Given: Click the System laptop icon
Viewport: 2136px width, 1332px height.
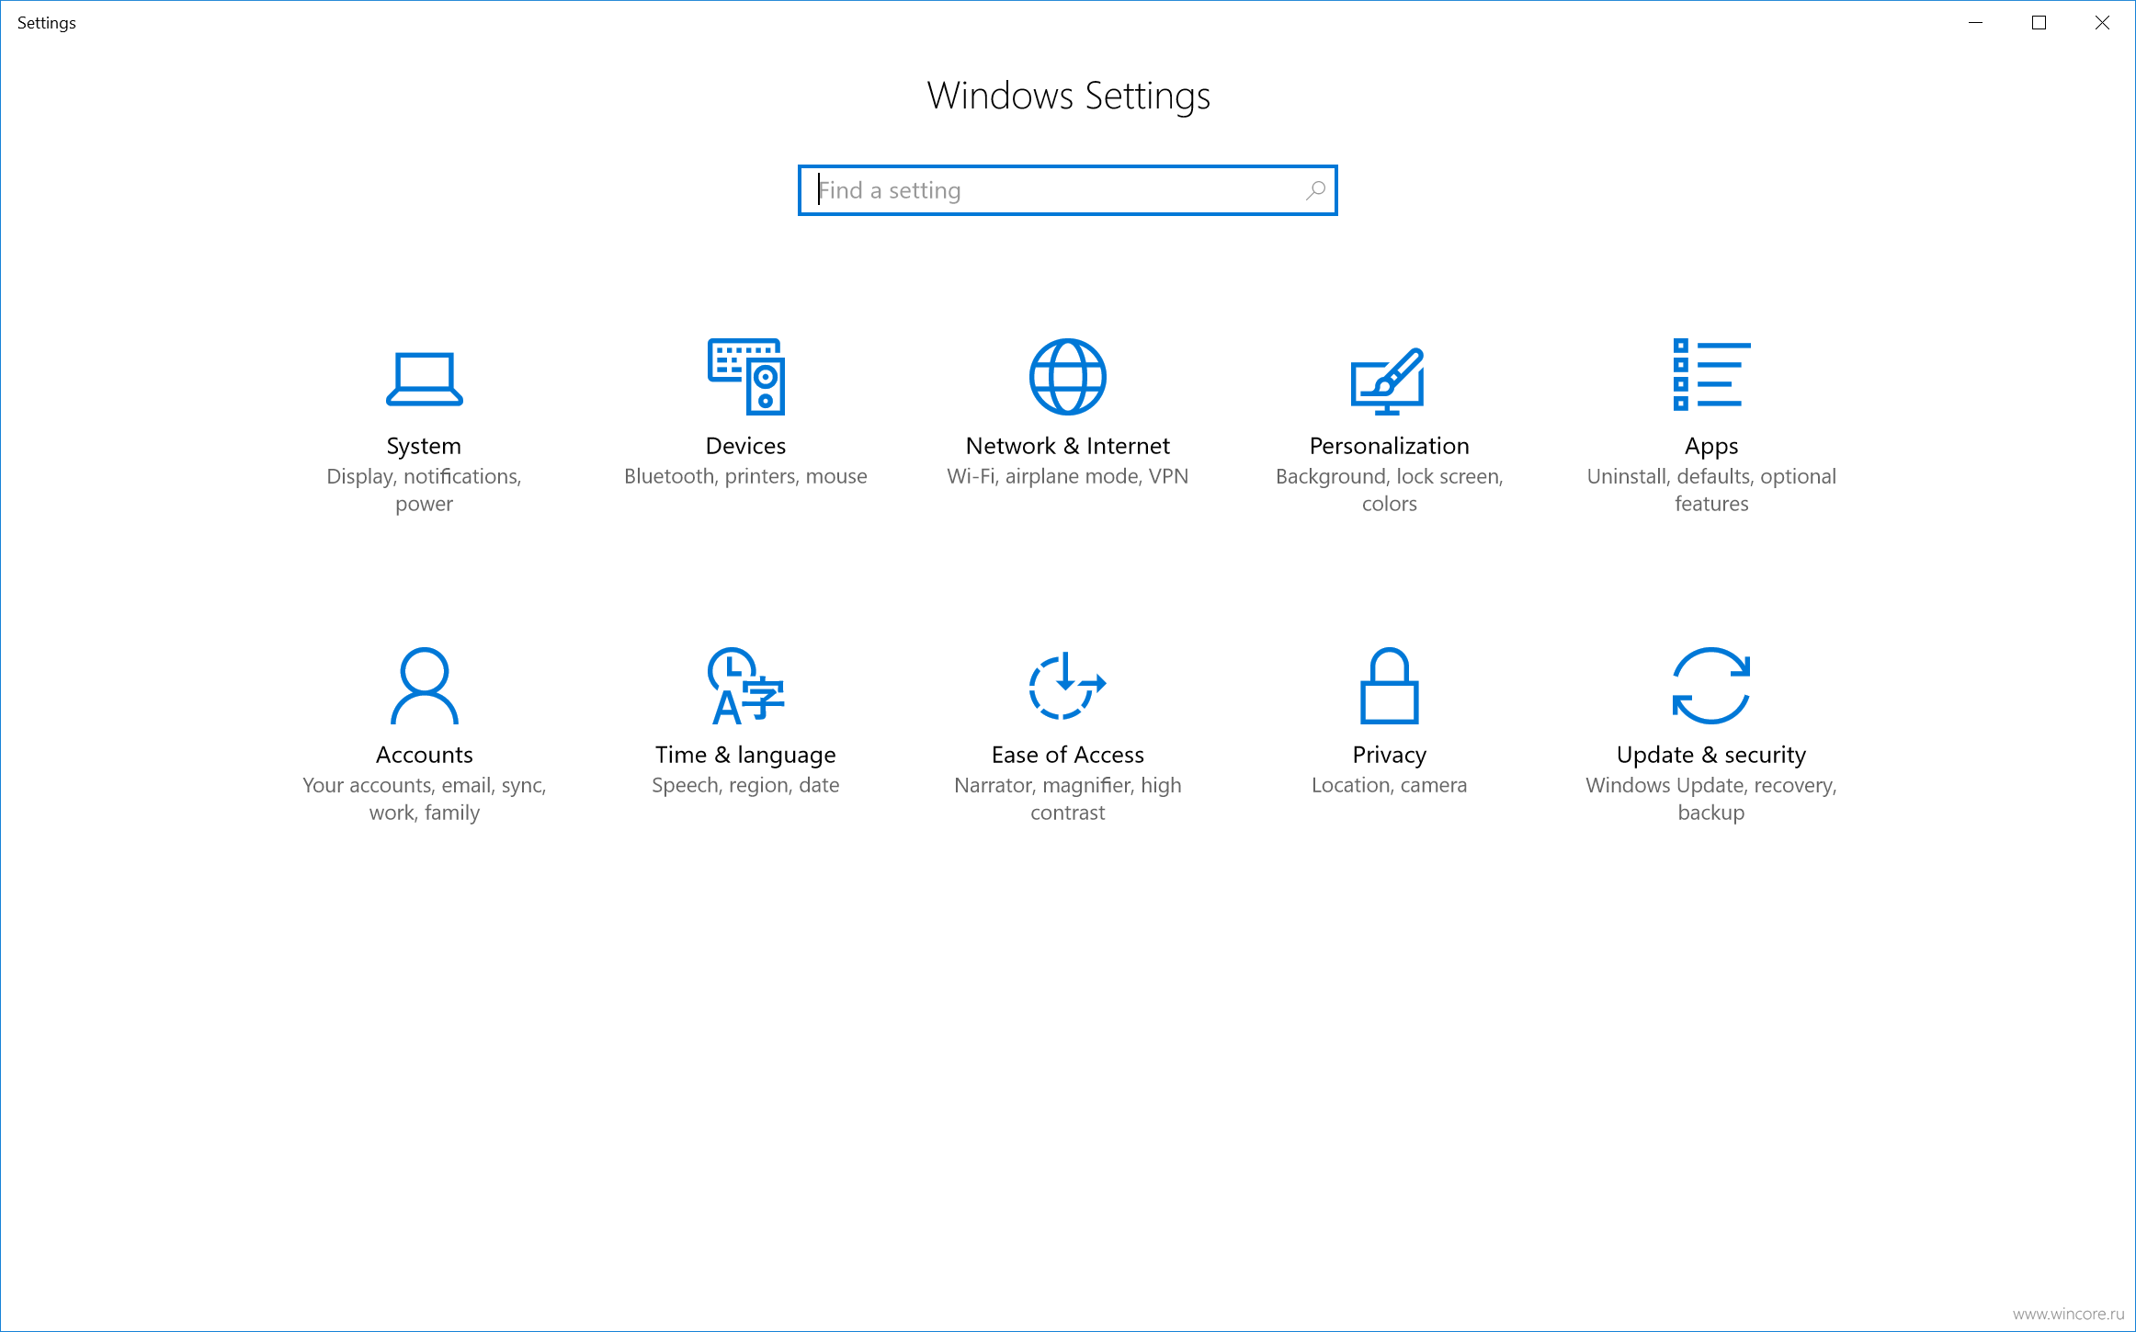Looking at the screenshot, I should click(x=424, y=379).
